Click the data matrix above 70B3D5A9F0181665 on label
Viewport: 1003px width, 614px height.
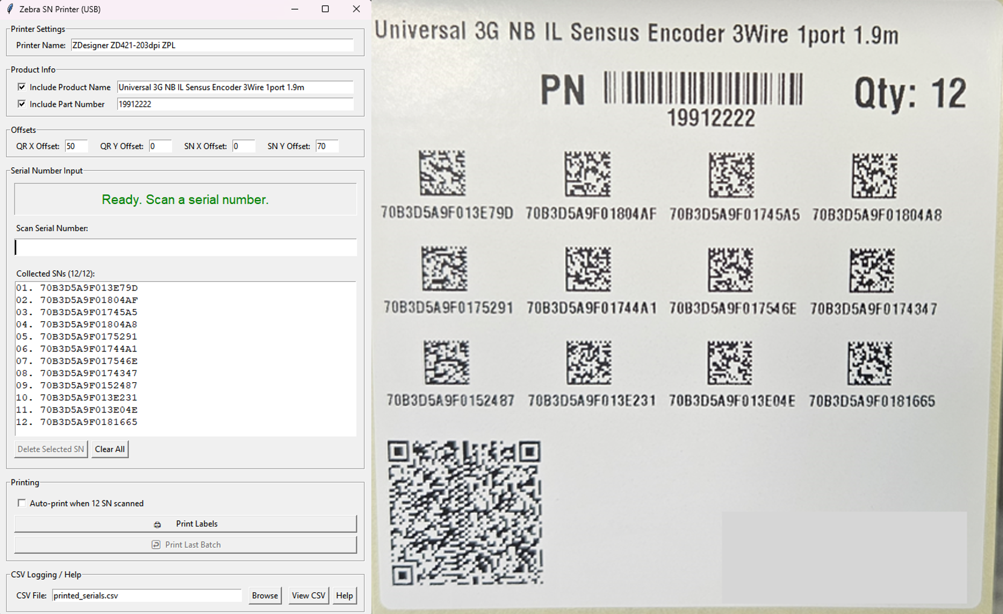[x=870, y=363]
